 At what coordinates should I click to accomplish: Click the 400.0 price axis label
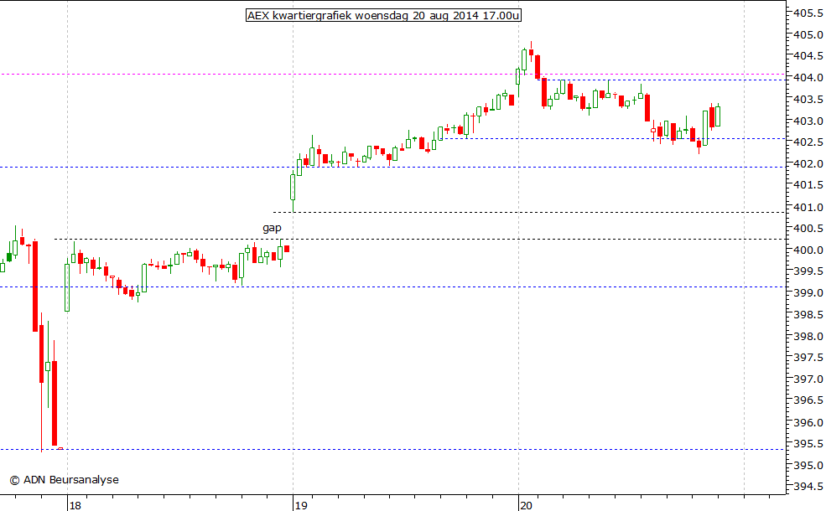[808, 250]
